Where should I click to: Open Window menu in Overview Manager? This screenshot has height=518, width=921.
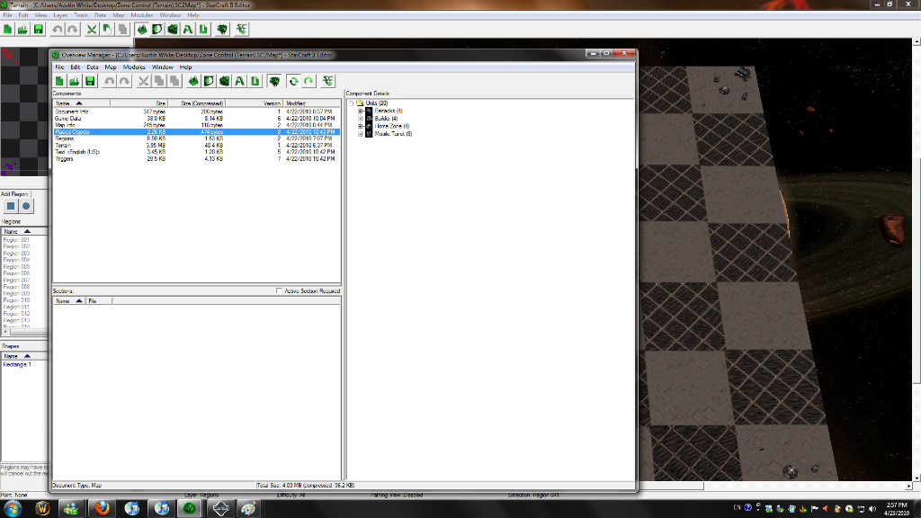(162, 67)
